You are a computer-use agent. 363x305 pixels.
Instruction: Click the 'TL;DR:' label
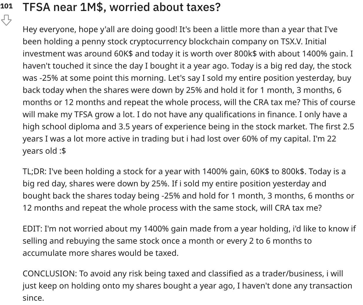click(x=34, y=172)
